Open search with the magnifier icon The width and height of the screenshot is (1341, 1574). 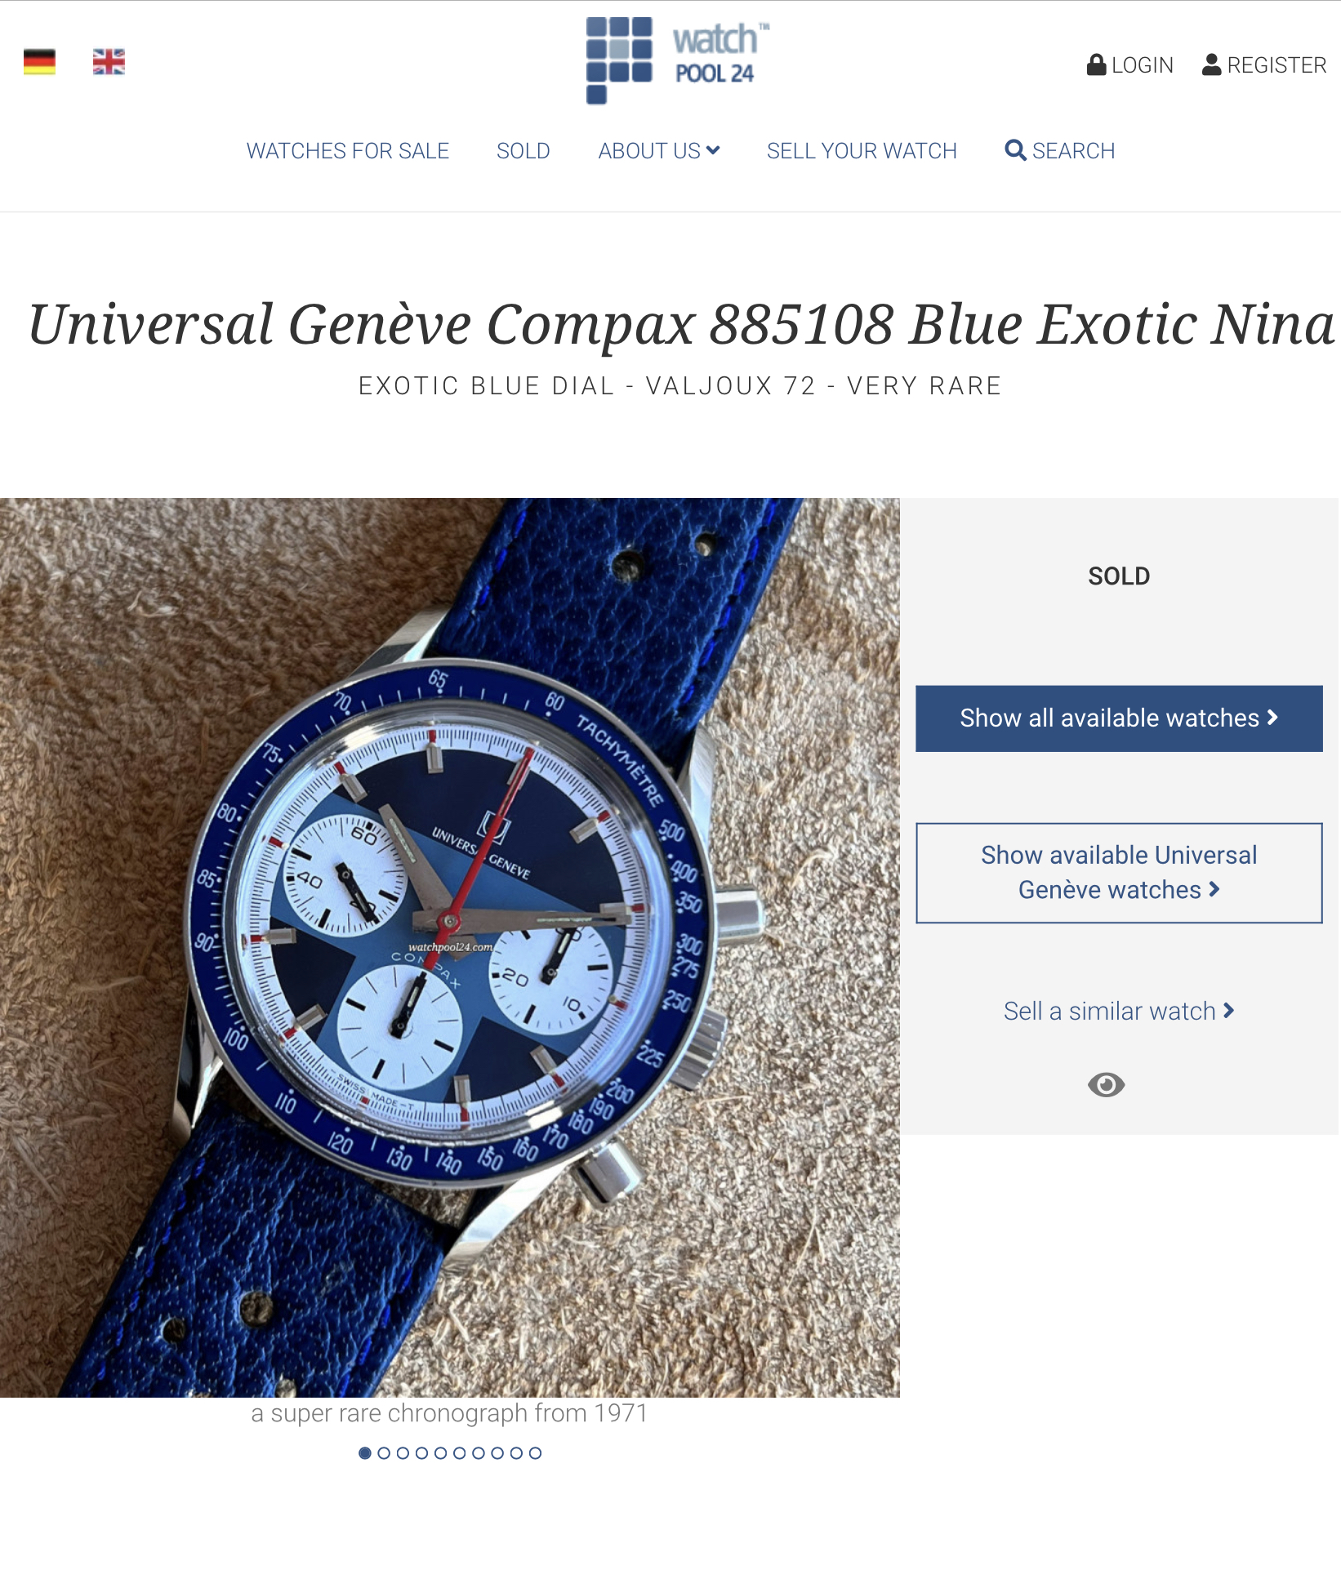click(x=1015, y=150)
